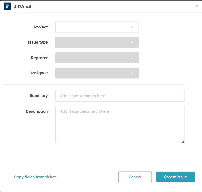Grab the Description box resize handle
This screenshot has width=202, height=192.
[x=183, y=142]
